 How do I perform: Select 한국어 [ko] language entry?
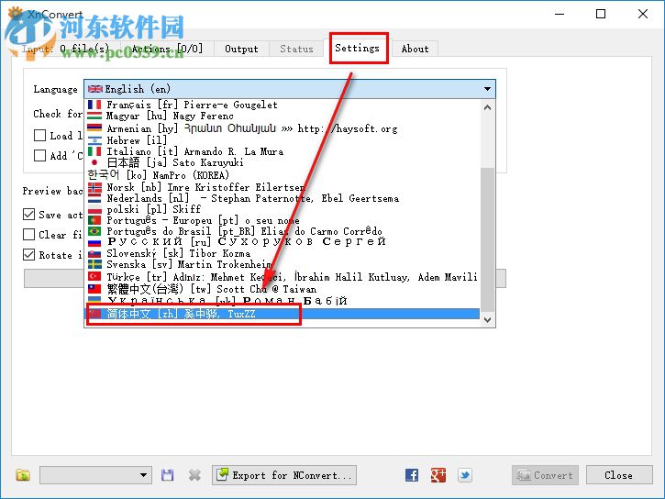click(x=282, y=174)
